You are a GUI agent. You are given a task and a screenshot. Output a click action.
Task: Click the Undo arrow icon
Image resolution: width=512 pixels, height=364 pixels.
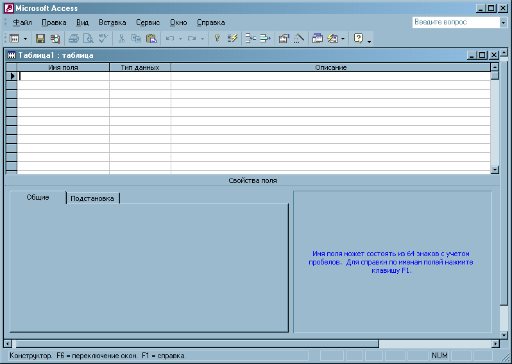point(170,39)
